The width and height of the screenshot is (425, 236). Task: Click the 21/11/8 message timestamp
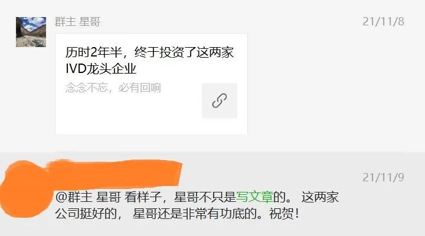click(383, 22)
